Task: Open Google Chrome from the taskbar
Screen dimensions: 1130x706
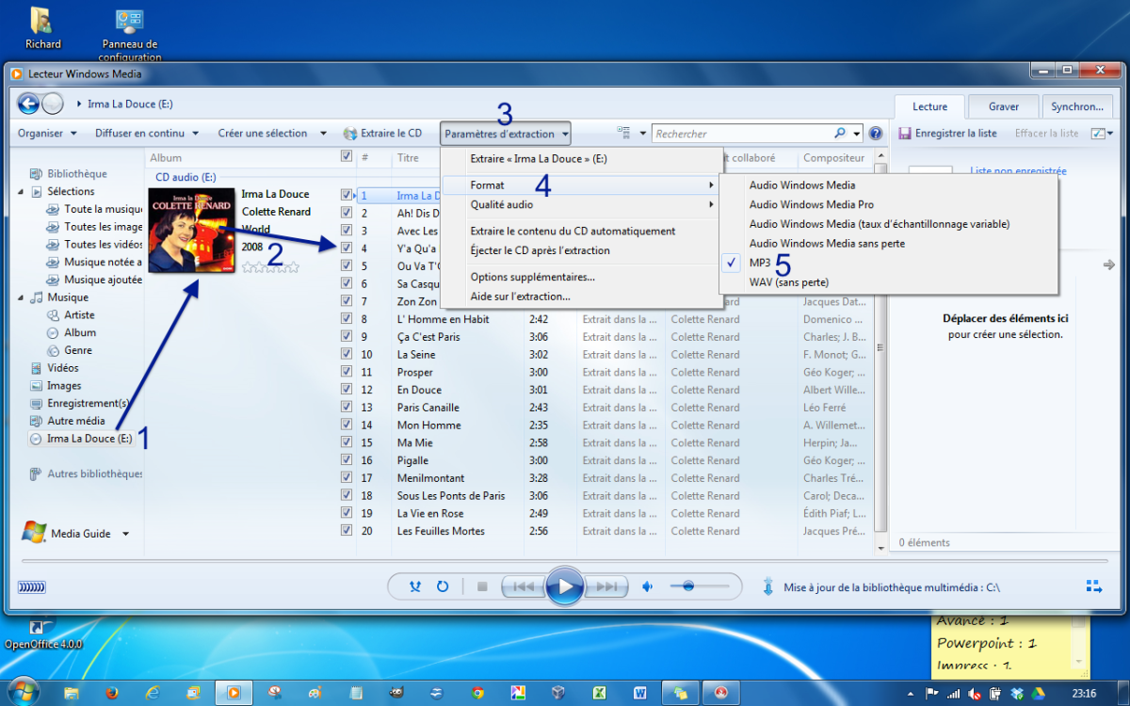Action: (477, 693)
